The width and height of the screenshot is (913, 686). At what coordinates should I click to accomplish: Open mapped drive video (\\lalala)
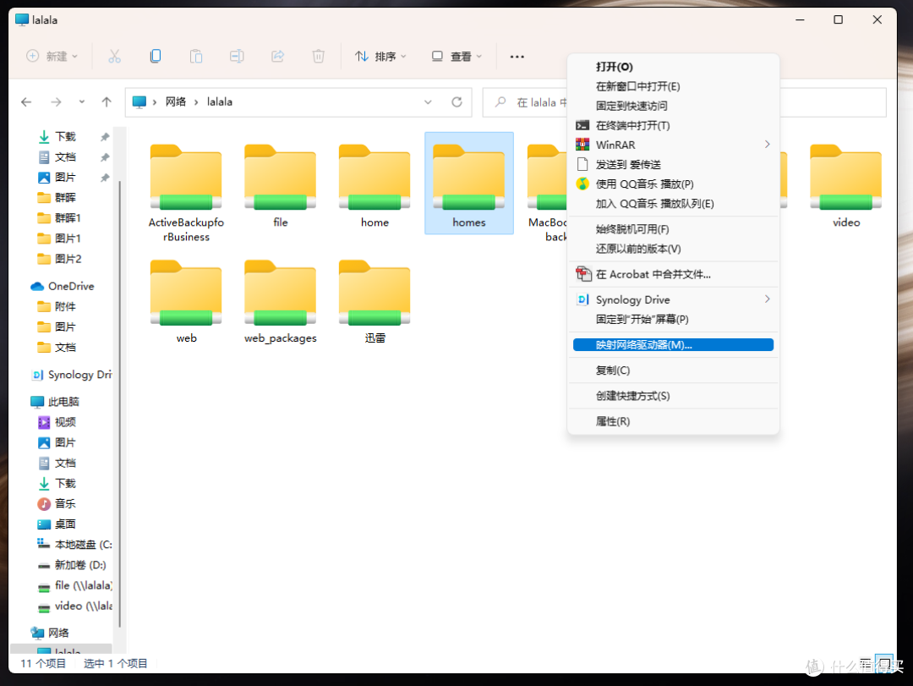74,606
